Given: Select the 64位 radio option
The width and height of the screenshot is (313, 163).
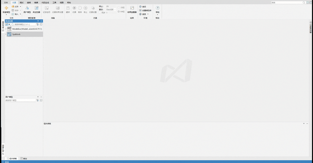Looking at the screenshot, I should point(119,12).
